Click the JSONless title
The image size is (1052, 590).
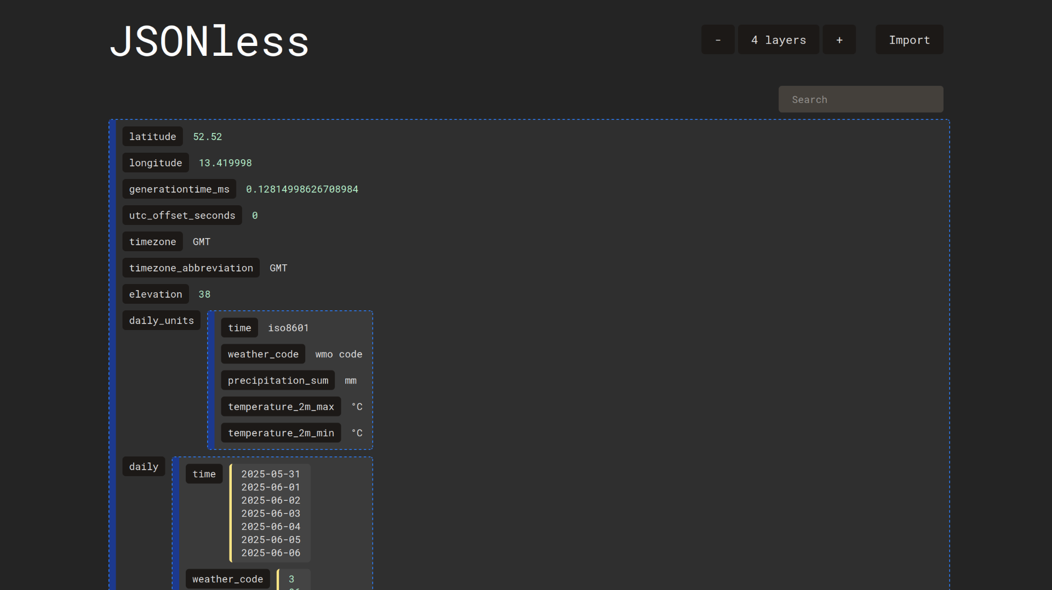pyautogui.click(x=209, y=41)
